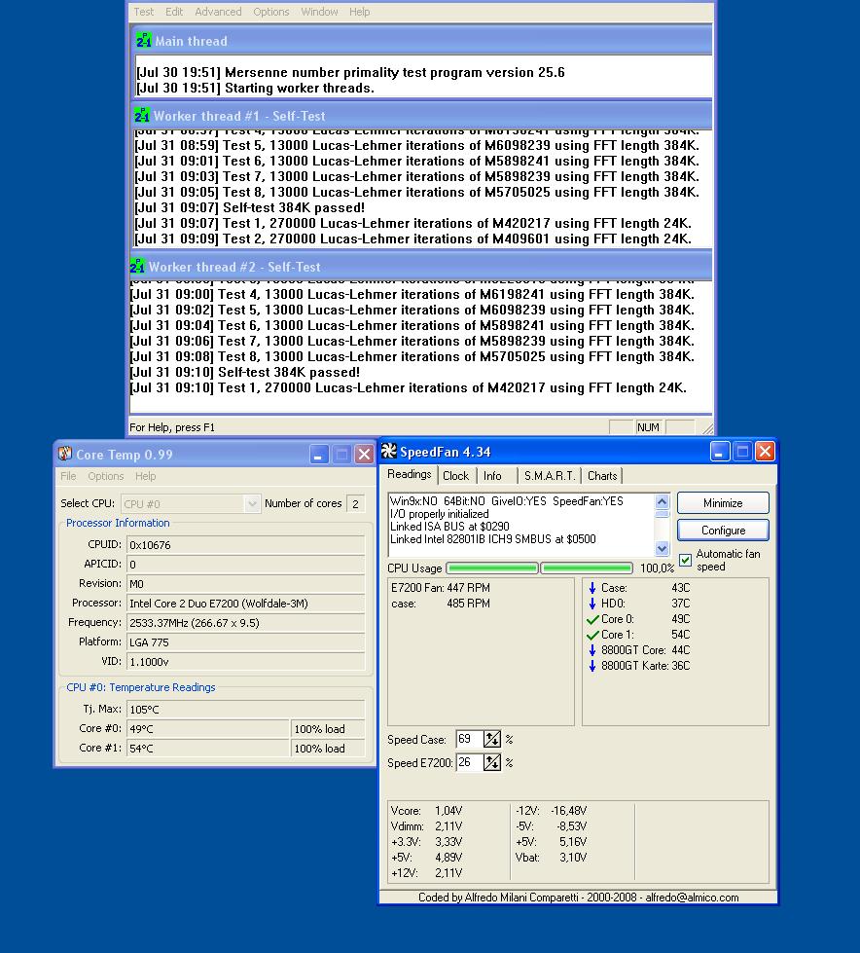Click the Vbat 3,10V voltage reading
The height and width of the screenshot is (953, 860).
551,858
